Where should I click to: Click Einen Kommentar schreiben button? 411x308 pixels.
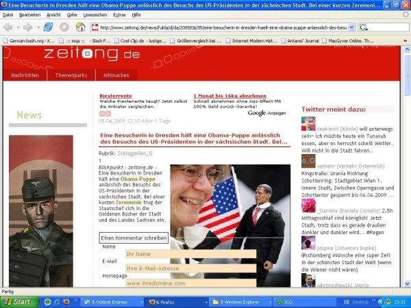coord(134,238)
